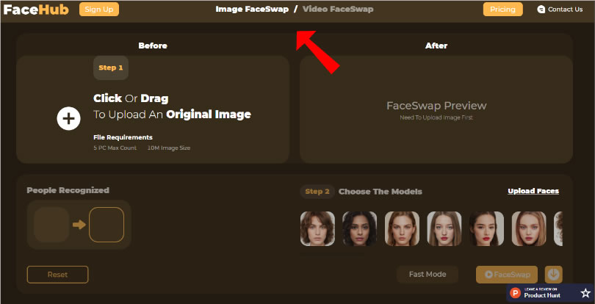Select the third face model thumbnail
Screen dimensions: 595x304
point(403,229)
